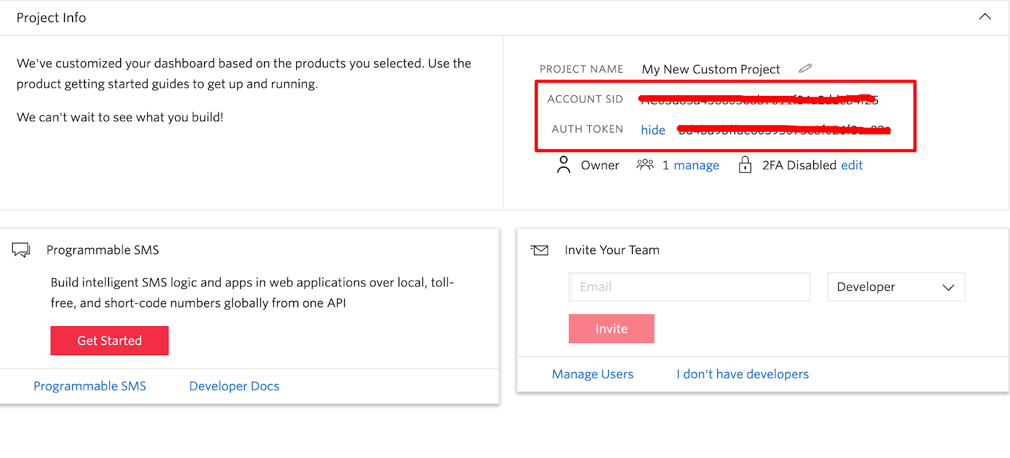Focus the Email input field
Image resolution: width=1010 pixels, height=458 pixels.
click(x=689, y=287)
